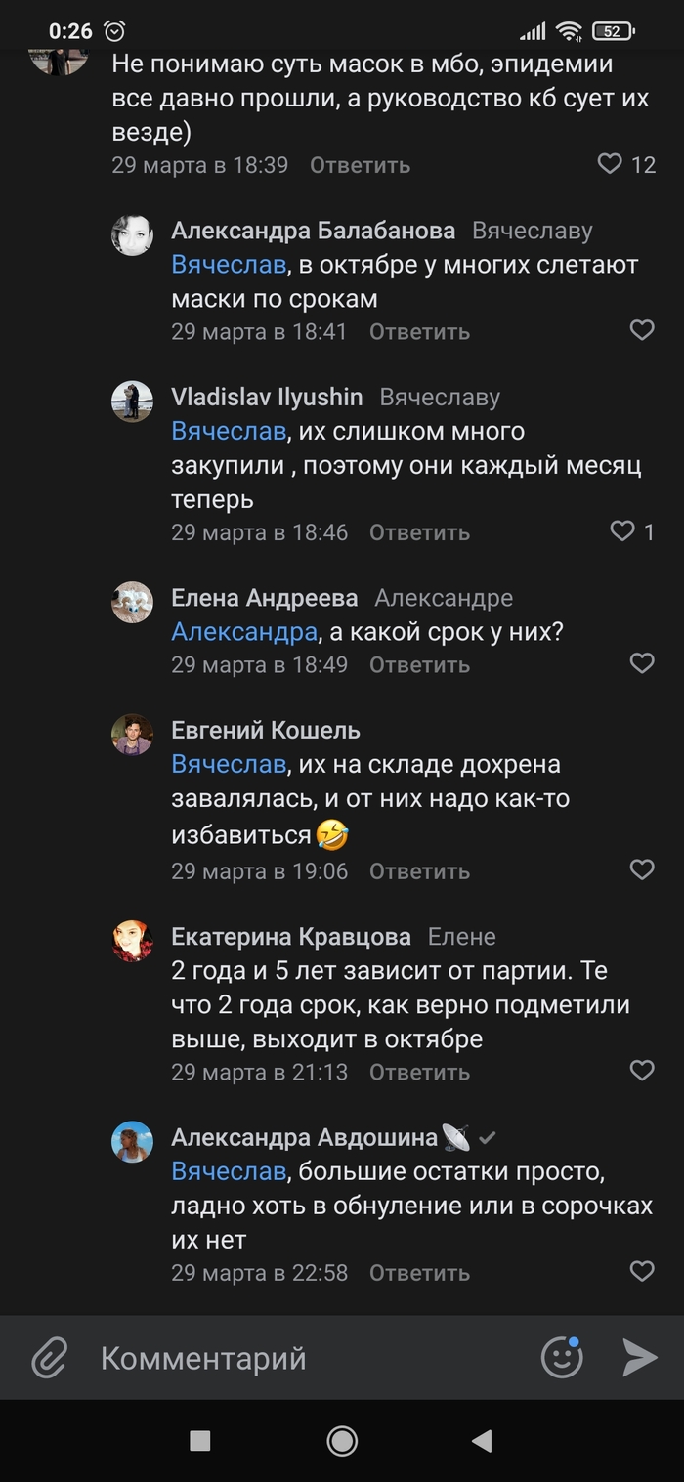Open the emoji sticker picker
Viewport: 684px width, 1482px height.
[562, 1357]
